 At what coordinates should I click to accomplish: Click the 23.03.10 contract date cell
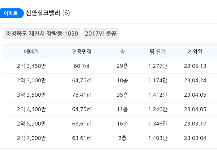(195, 124)
